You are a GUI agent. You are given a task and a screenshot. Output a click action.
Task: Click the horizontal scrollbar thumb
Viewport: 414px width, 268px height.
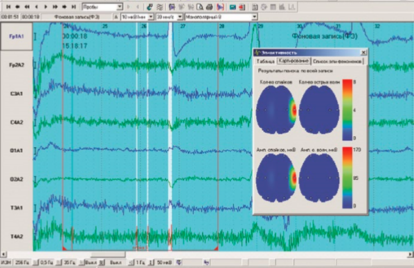(x=108, y=254)
